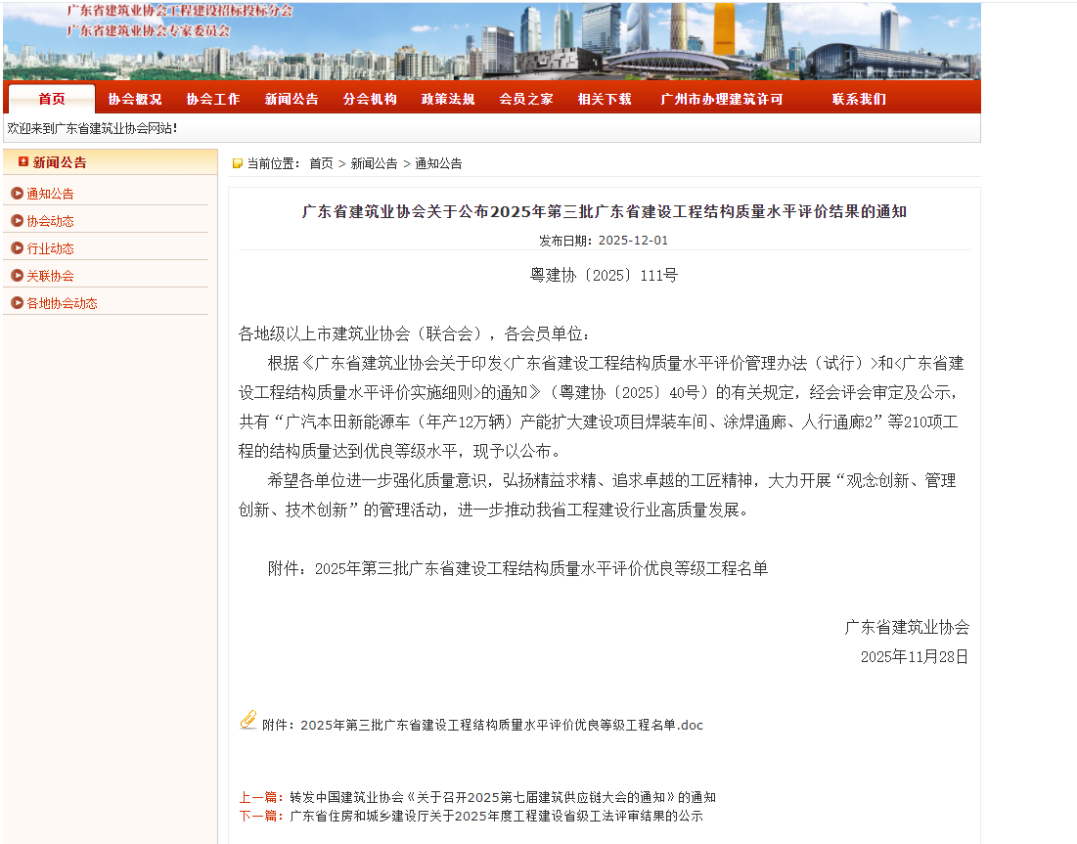Open the 首页 navigation tab

click(52, 99)
